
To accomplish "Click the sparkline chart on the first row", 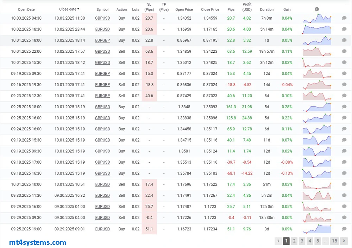I will click(x=316, y=18).
